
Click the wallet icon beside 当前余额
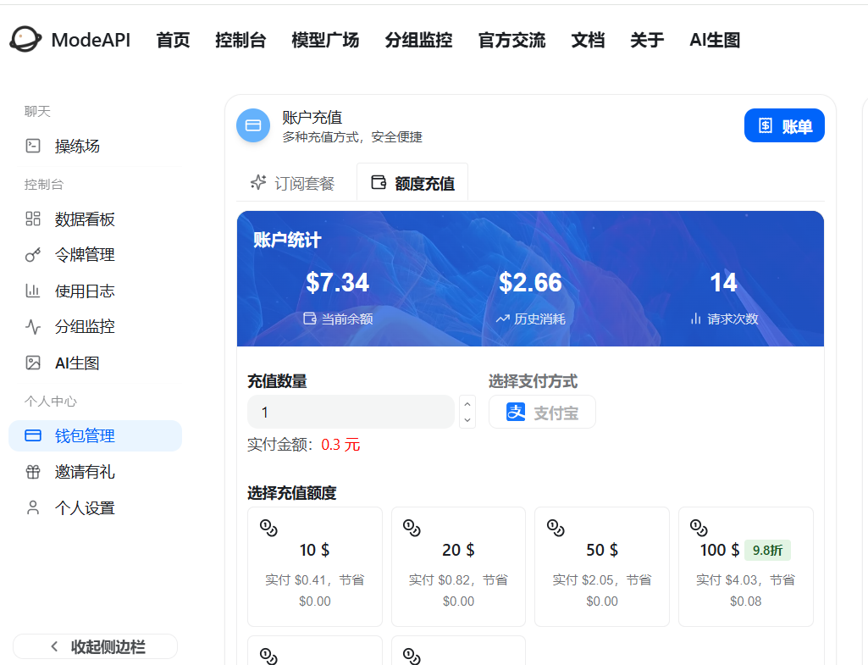(x=310, y=319)
